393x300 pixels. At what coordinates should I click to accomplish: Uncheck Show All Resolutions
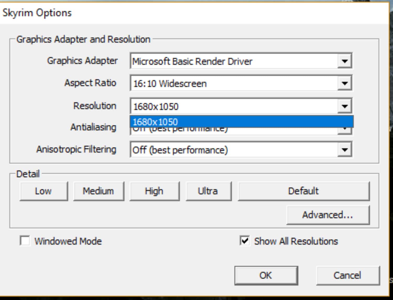coord(245,241)
